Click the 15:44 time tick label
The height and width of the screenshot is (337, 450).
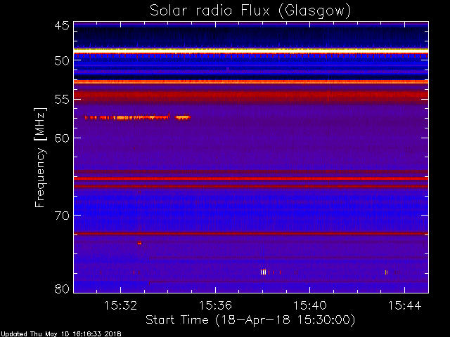[405, 306]
